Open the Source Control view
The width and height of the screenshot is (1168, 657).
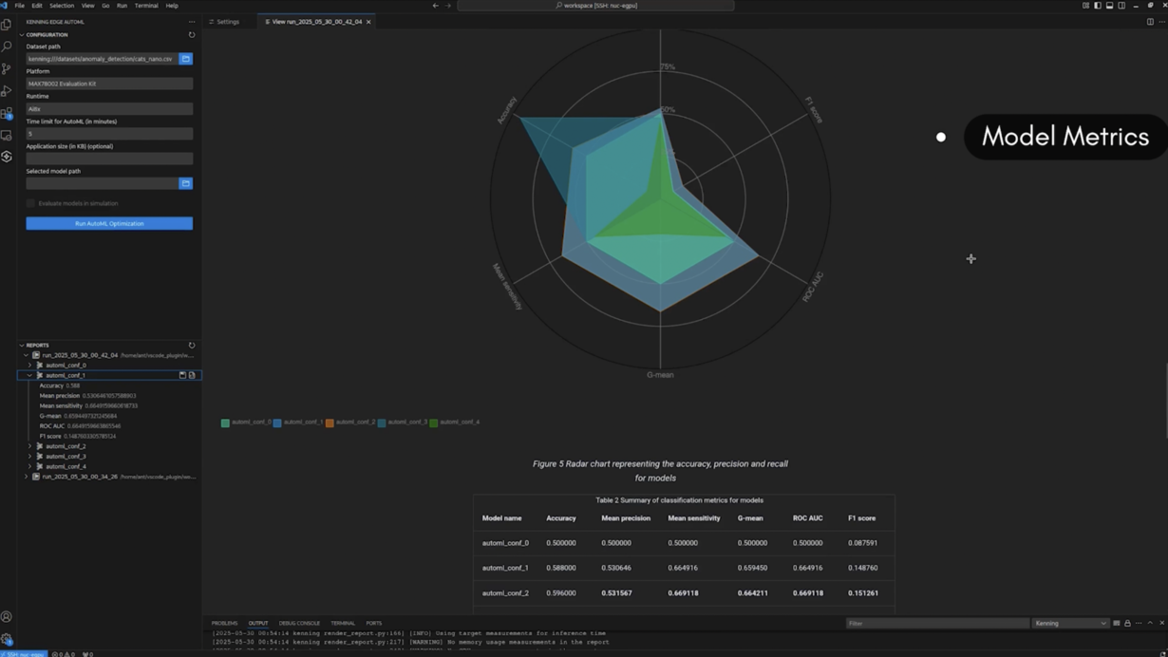pos(7,67)
